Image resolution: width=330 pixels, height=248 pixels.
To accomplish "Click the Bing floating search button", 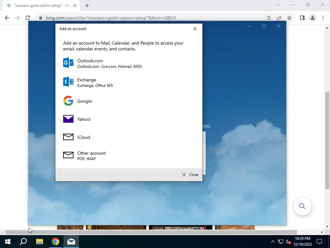I will coord(302,206).
